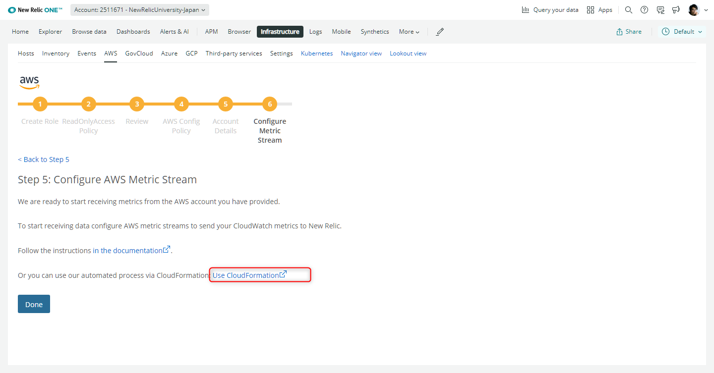Switch to the Hosts tab
This screenshot has height=373, width=714.
26,53
